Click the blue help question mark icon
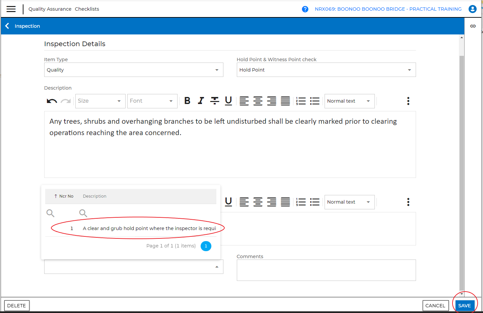Screen dimensions: 483x313 (305, 9)
